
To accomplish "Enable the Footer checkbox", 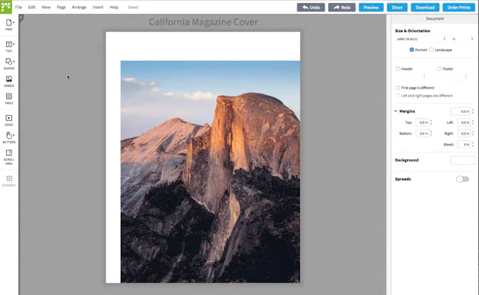I will point(439,68).
